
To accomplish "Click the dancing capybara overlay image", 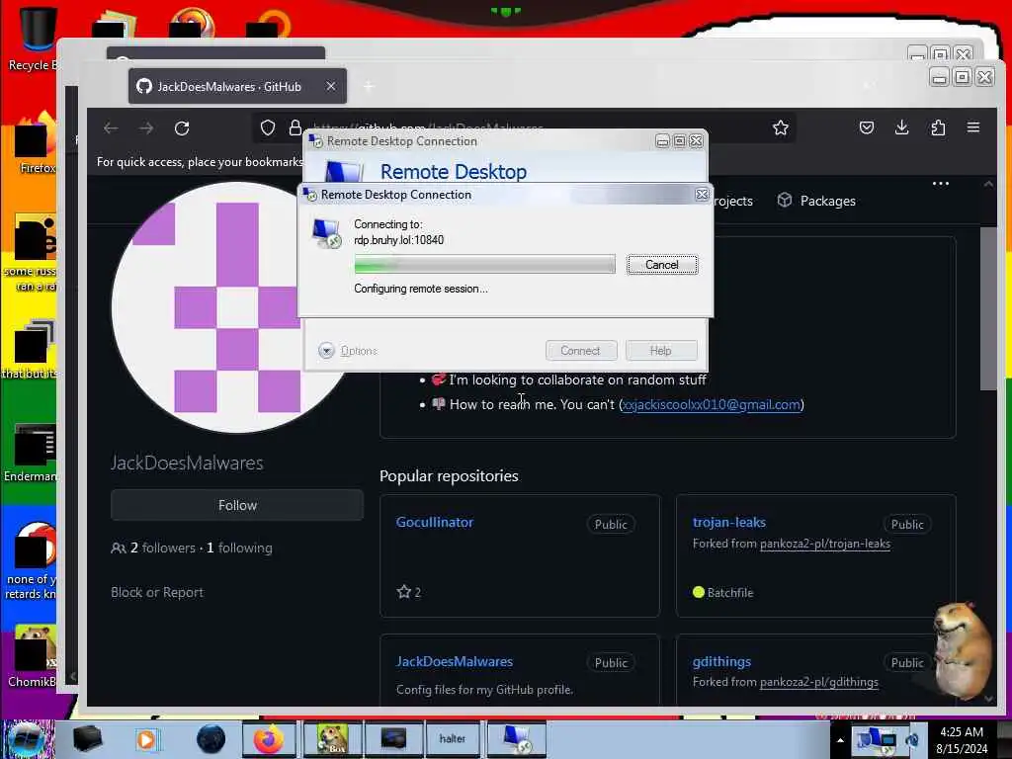I will tap(962, 652).
